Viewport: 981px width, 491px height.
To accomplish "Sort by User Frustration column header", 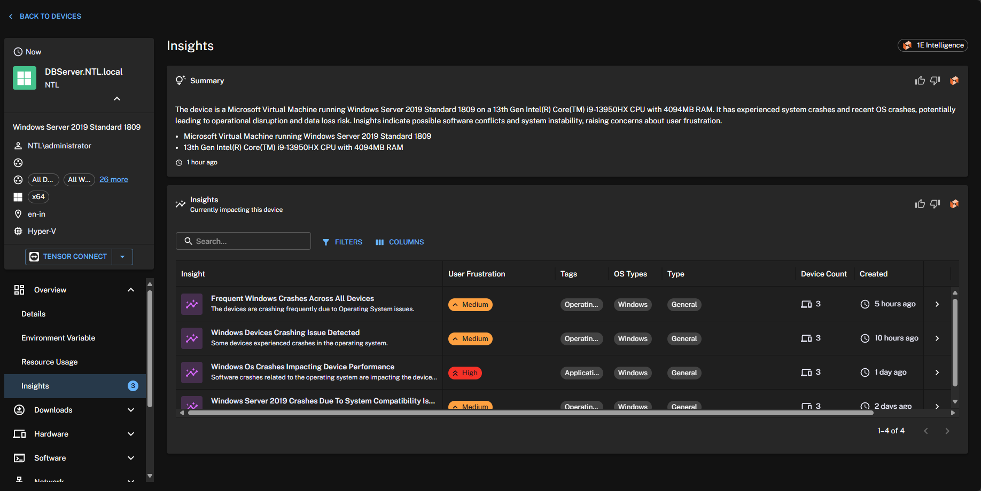I will point(477,274).
